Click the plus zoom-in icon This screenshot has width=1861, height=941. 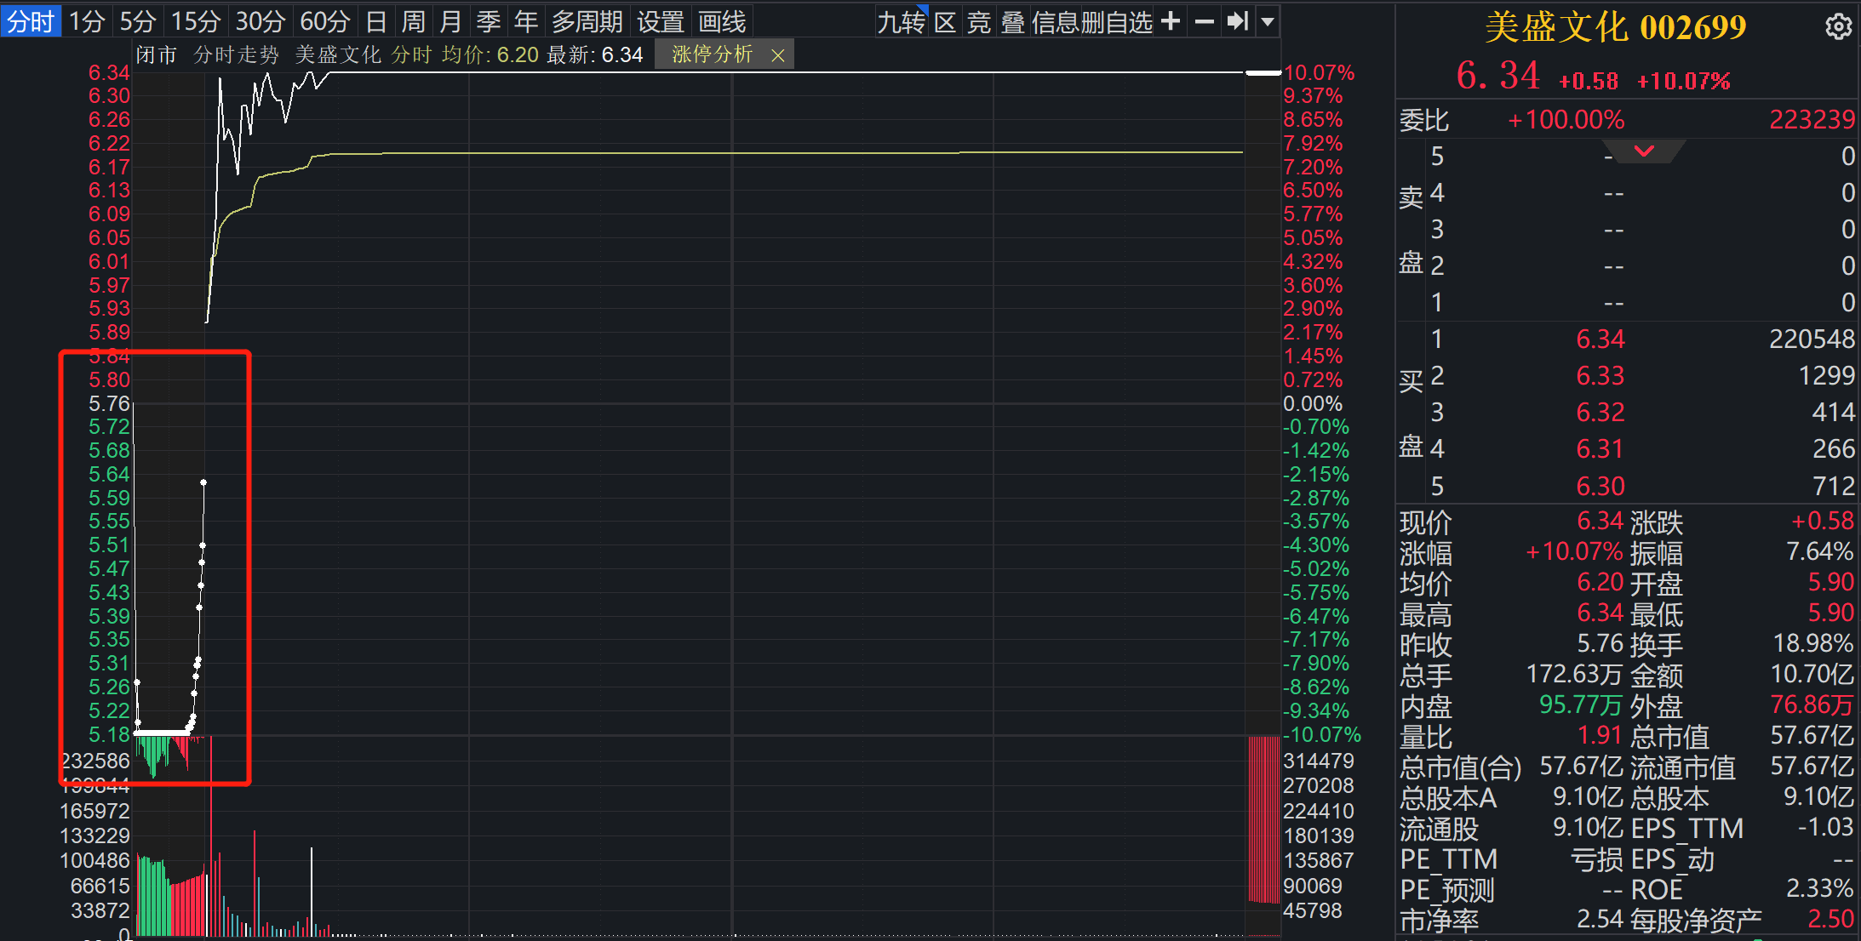click(x=1171, y=21)
